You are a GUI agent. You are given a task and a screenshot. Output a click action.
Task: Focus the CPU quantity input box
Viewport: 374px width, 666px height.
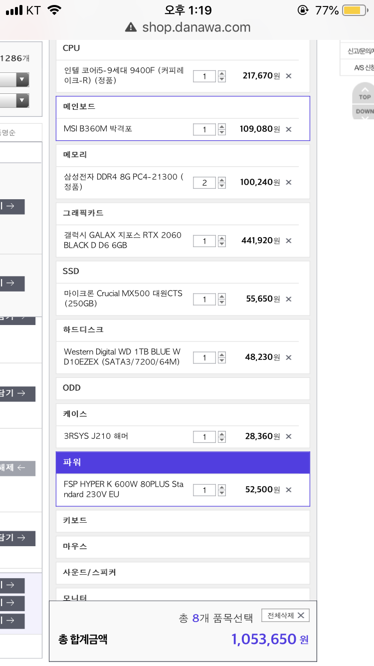204,76
